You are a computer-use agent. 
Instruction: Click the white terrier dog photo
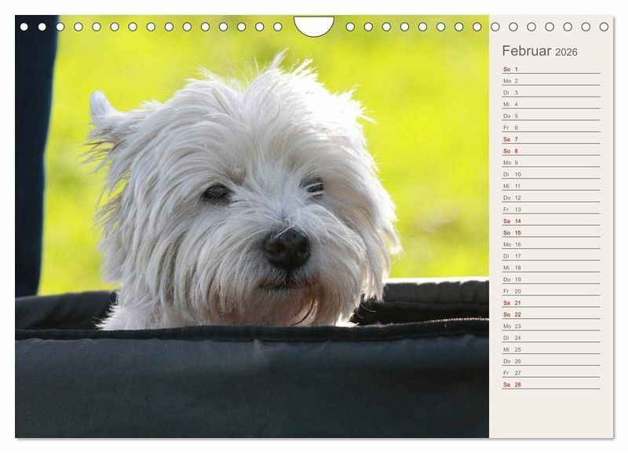pos(252,226)
